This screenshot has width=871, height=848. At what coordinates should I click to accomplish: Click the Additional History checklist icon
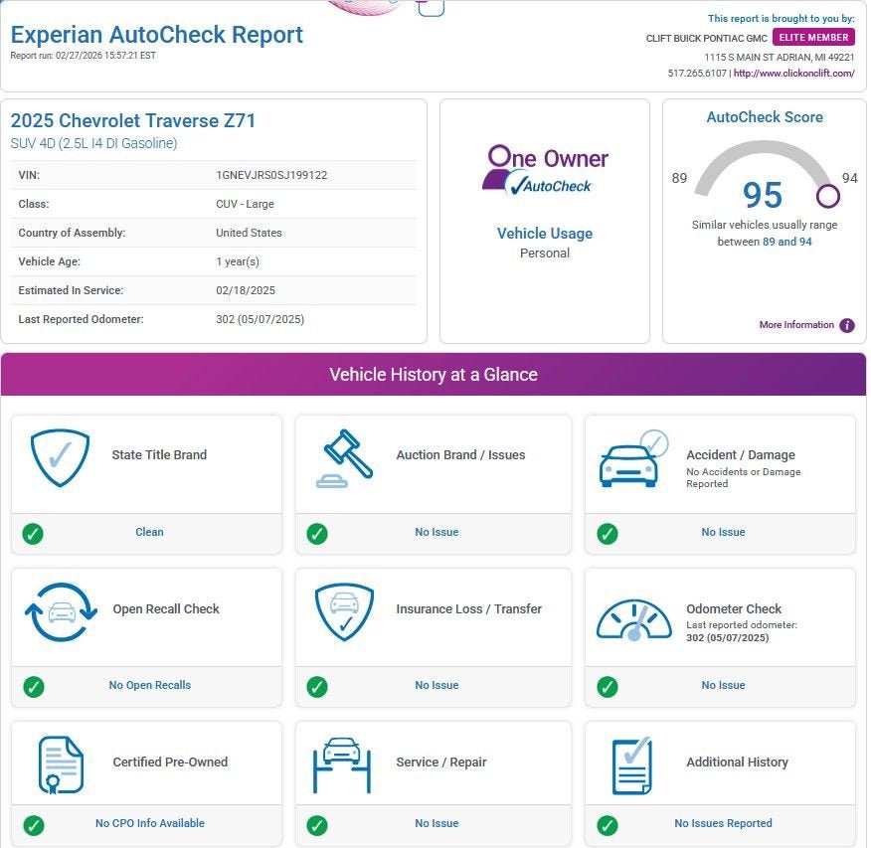[630, 764]
